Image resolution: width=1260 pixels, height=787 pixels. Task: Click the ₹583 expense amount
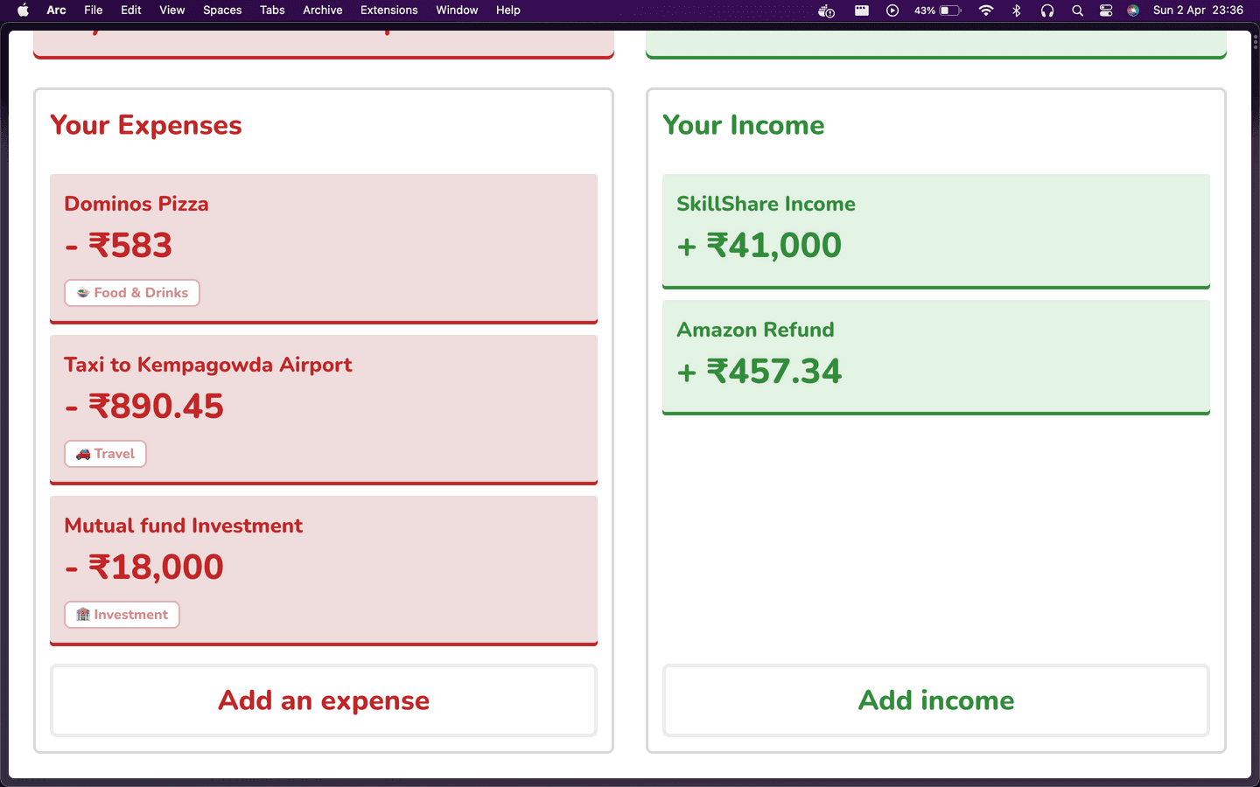(118, 246)
